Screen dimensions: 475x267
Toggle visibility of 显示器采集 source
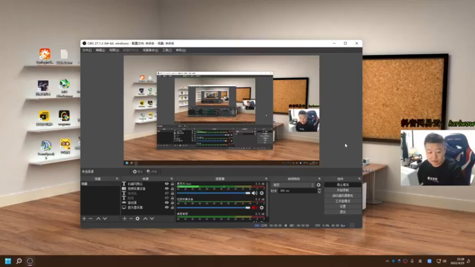(167, 207)
